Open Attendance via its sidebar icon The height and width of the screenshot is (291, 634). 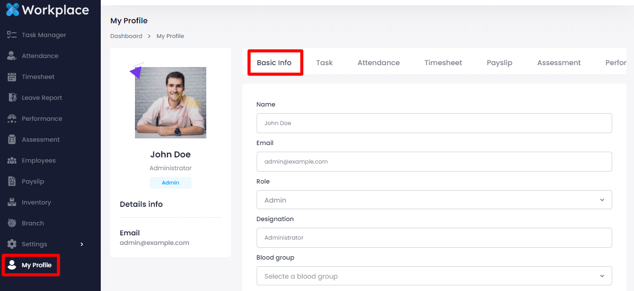(x=12, y=56)
